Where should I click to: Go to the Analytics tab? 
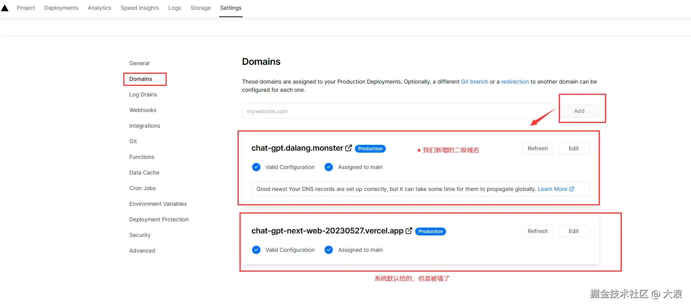[x=99, y=8]
